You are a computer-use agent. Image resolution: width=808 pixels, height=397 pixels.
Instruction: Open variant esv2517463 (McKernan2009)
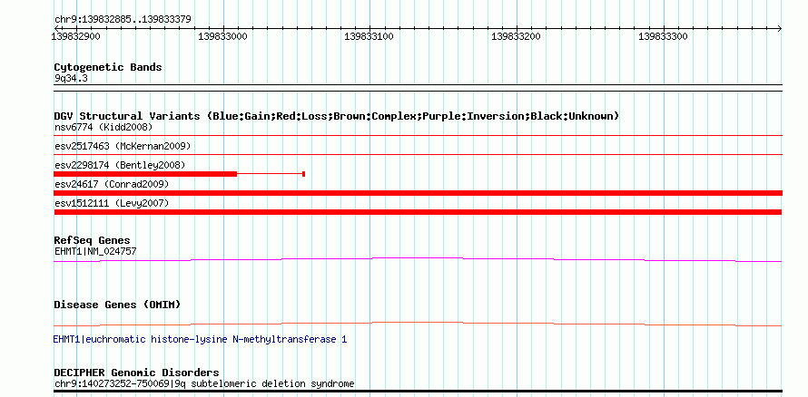click(x=123, y=146)
